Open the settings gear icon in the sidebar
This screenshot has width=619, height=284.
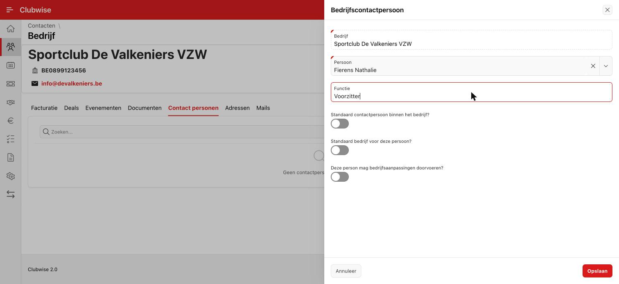[11, 176]
